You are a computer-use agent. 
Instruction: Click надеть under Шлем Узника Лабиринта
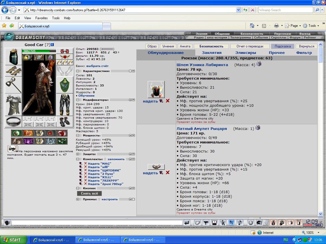coord(150,101)
